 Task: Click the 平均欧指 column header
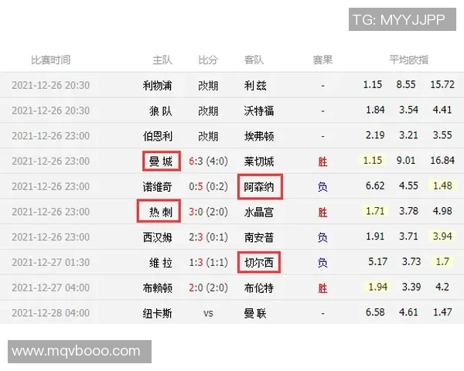409,60
